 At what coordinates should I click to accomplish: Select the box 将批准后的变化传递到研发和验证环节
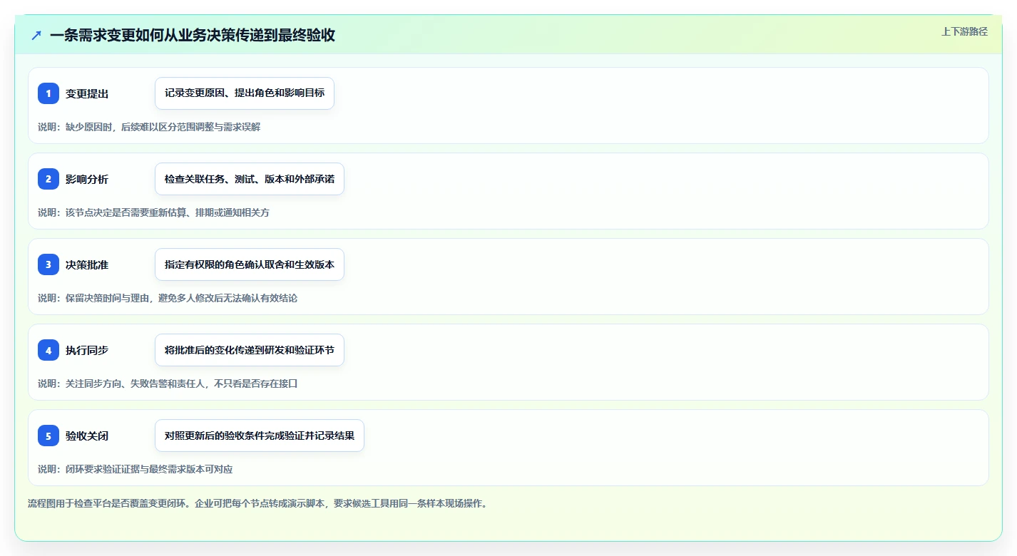click(250, 350)
